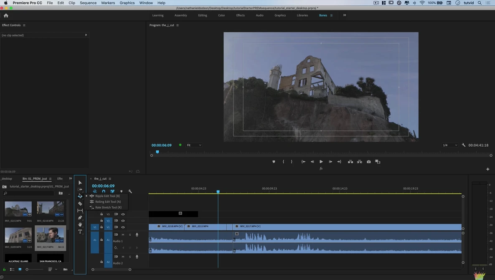Click Mark Out in Program monitor

point(292,162)
